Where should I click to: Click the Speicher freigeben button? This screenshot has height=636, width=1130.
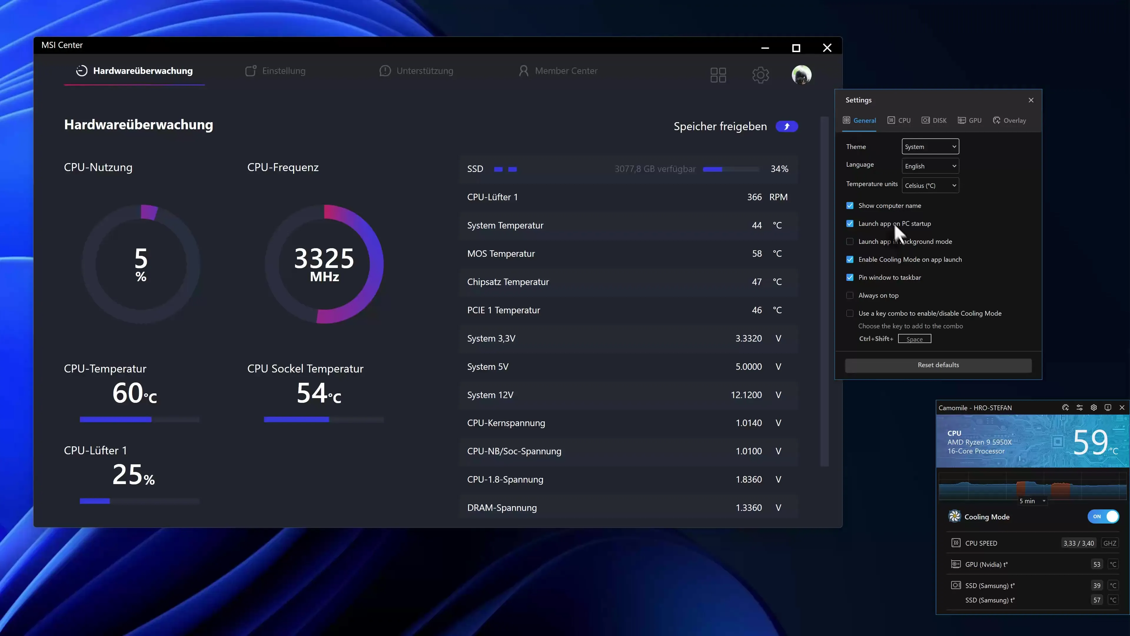(x=787, y=126)
